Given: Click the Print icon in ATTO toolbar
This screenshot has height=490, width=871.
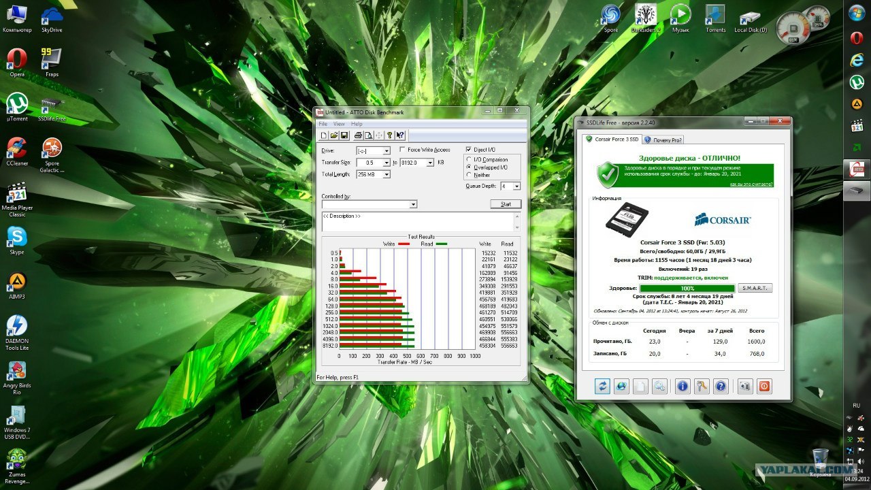Looking at the screenshot, I should pos(358,135).
